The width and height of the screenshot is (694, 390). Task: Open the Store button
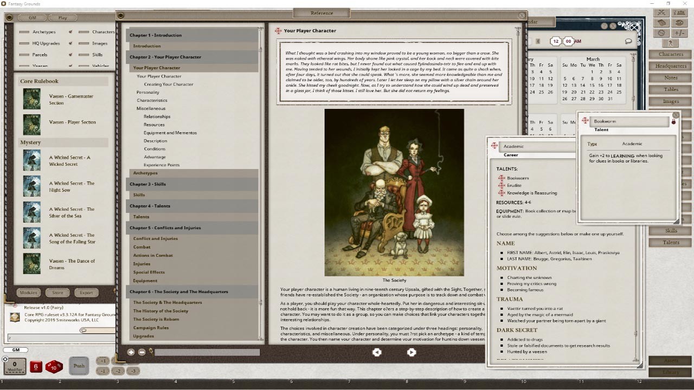click(x=57, y=292)
